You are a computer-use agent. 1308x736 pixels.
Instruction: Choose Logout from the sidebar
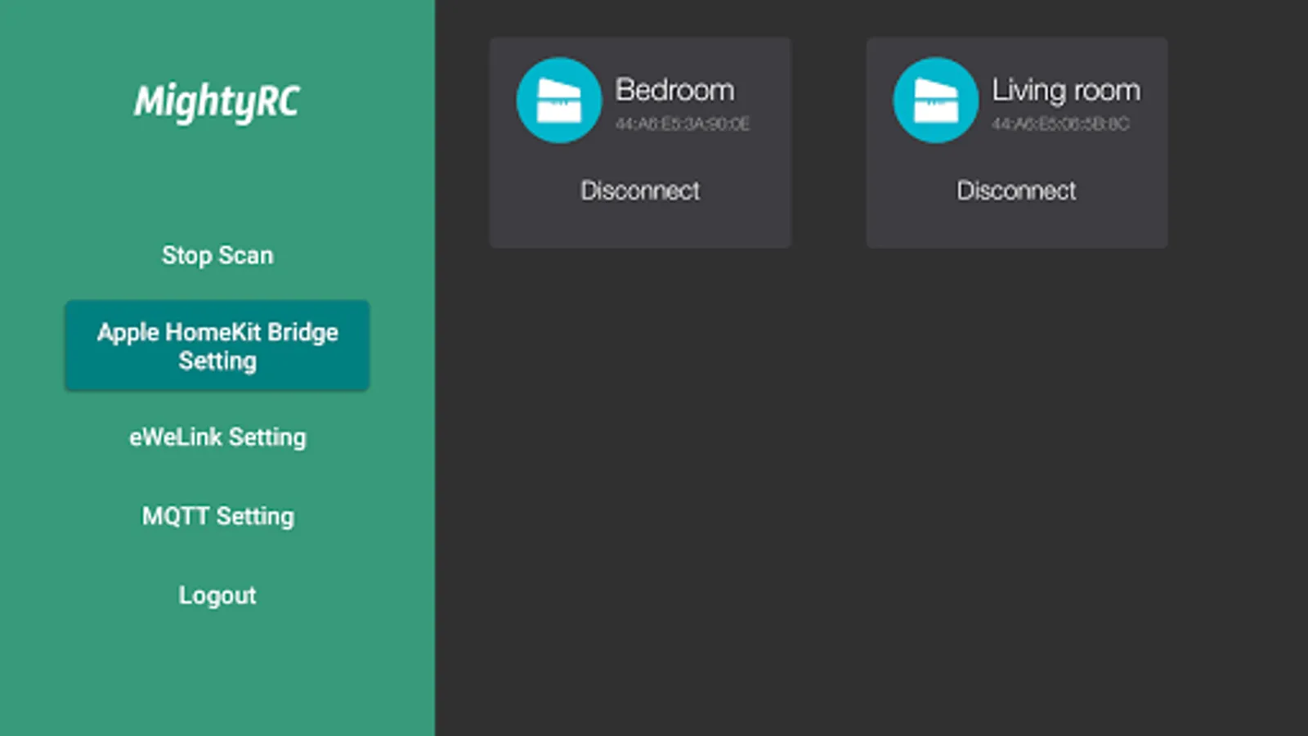pos(217,595)
